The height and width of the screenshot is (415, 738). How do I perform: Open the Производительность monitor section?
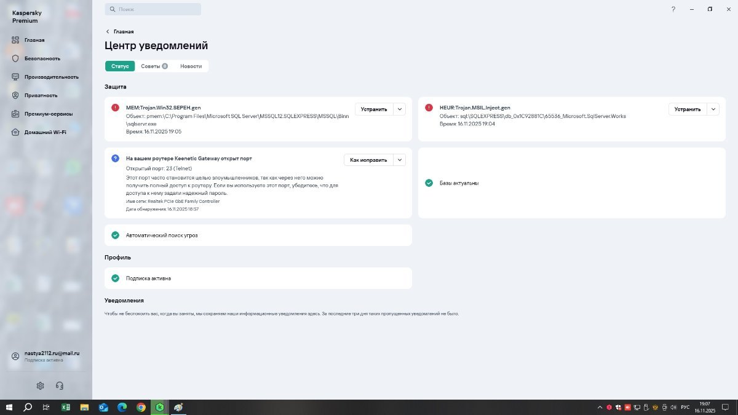coord(46,77)
